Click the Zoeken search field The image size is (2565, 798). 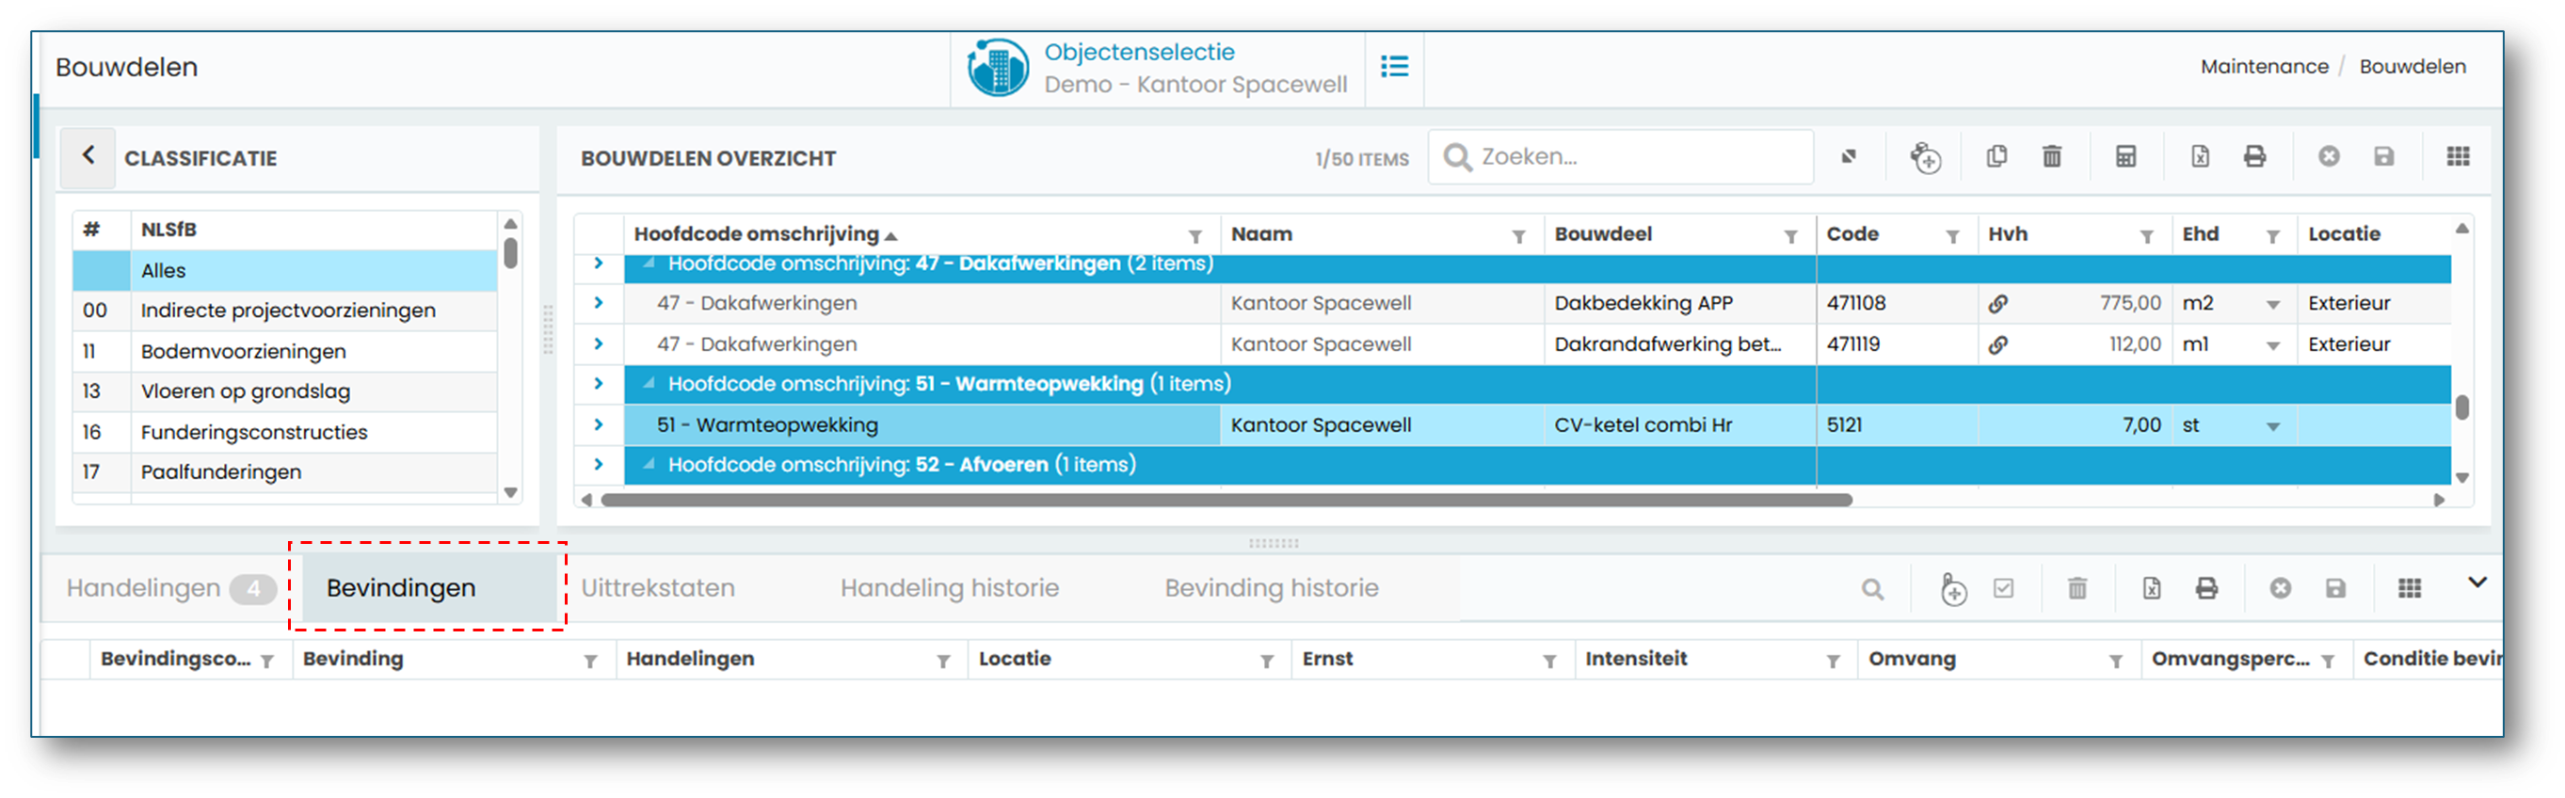pyautogui.click(x=1621, y=157)
